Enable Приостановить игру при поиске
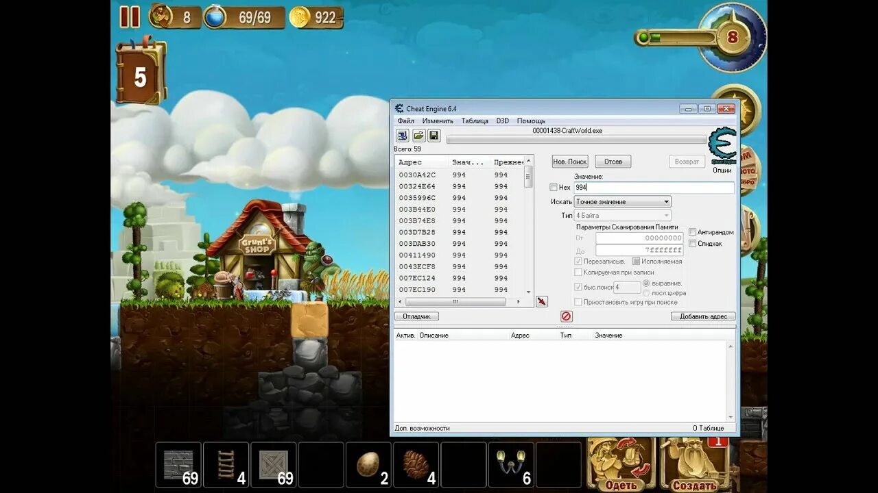Screen dimensions: 878x493 coord(578,302)
